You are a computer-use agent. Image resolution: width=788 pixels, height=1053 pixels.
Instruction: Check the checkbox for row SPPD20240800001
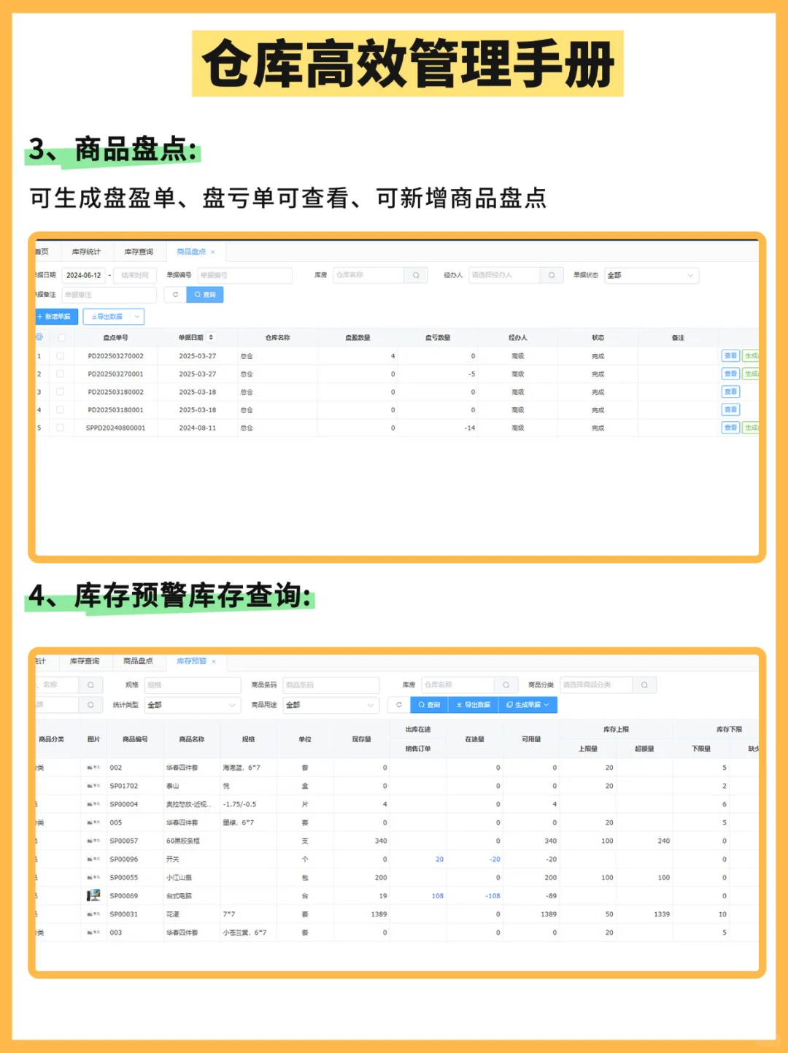pyautogui.click(x=61, y=428)
